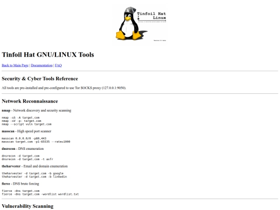The image size is (280, 210).
Task: Follow the FAQ link
Action: pos(58,65)
